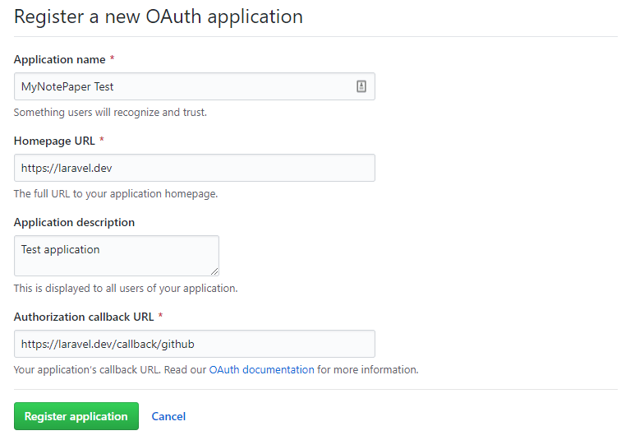Open the OAuth documentation link
This screenshot has width=635, height=440.
pyautogui.click(x=261, y=370)
